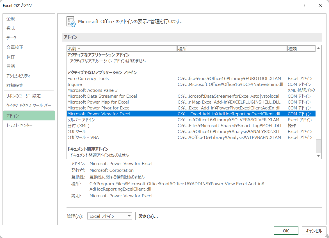Confirm with the OK button

(286, 231)
